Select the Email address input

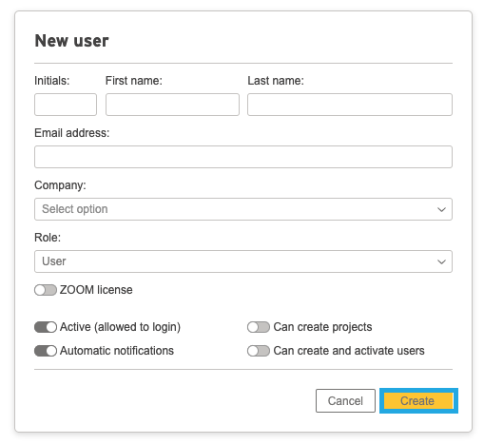(x=243, y=157)
